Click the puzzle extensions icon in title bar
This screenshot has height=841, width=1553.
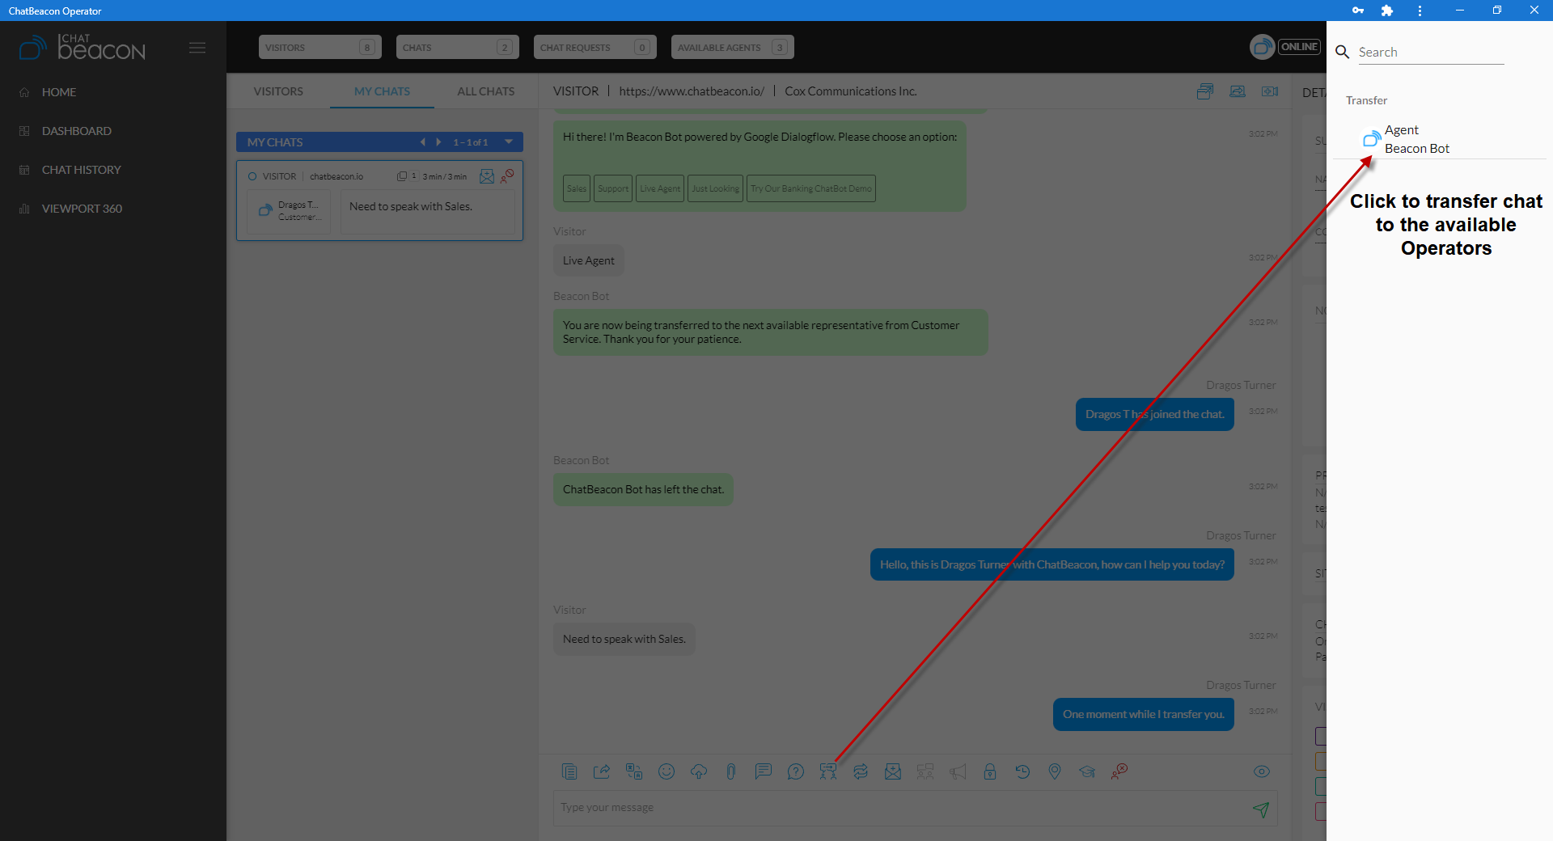1387,11
